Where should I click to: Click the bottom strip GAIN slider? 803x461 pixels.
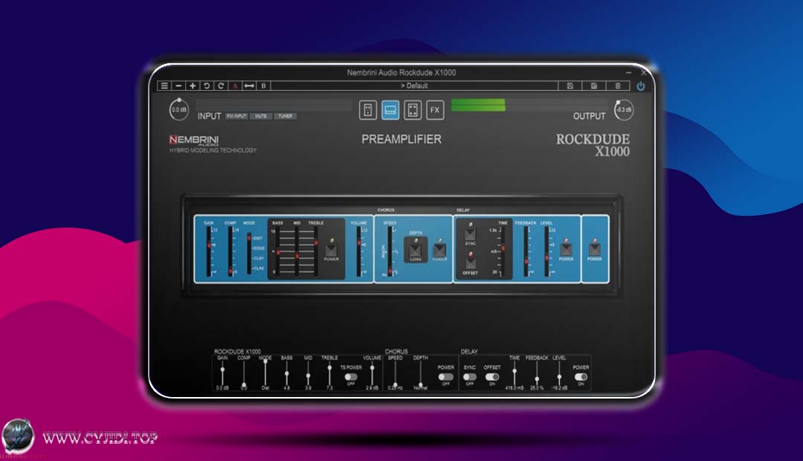(x=222, y=374)
